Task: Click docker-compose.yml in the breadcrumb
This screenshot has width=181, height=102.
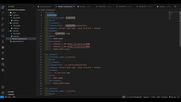Action: (48, 10)
